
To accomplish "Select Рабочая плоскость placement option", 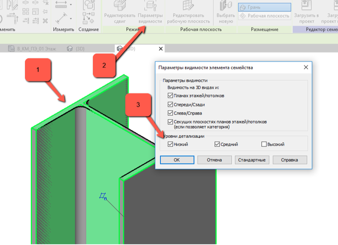I will pos(264,16).
